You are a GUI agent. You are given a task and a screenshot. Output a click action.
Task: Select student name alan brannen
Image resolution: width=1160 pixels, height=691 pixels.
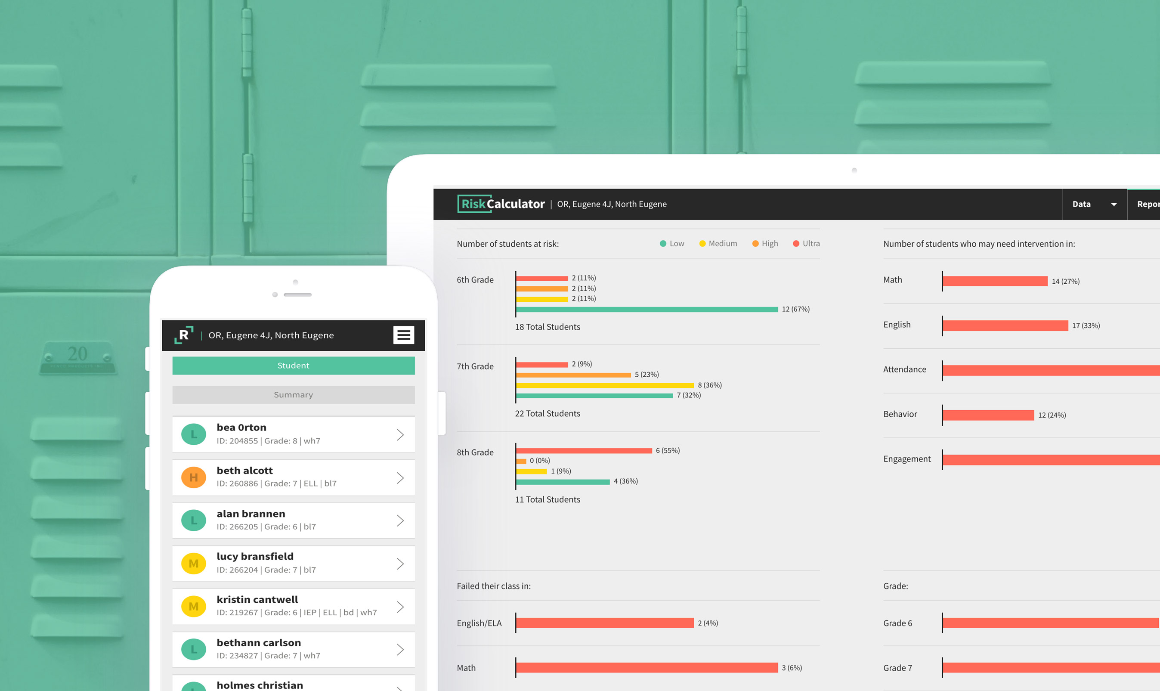(251, 514)
